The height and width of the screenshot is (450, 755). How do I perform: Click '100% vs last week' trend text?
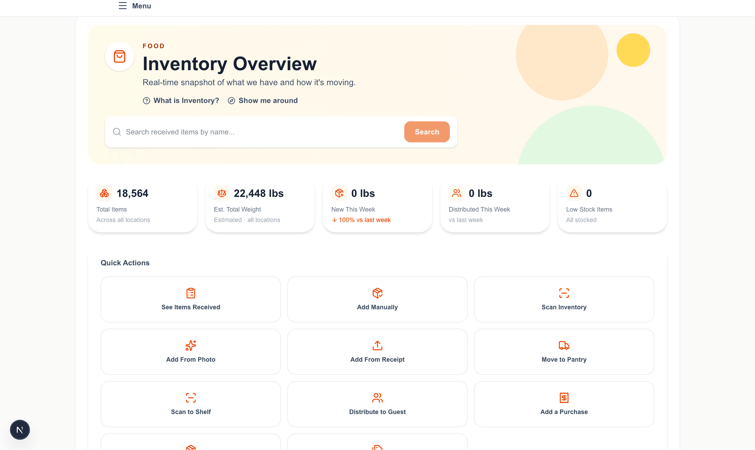pos(365,220)
